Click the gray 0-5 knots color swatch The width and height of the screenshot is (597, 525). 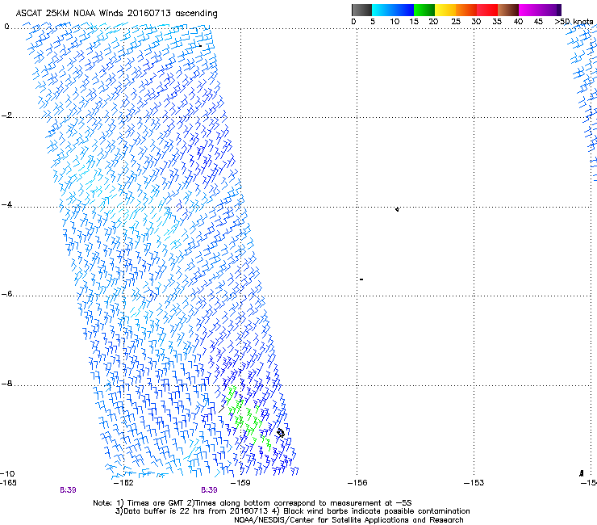click(361, 10)
